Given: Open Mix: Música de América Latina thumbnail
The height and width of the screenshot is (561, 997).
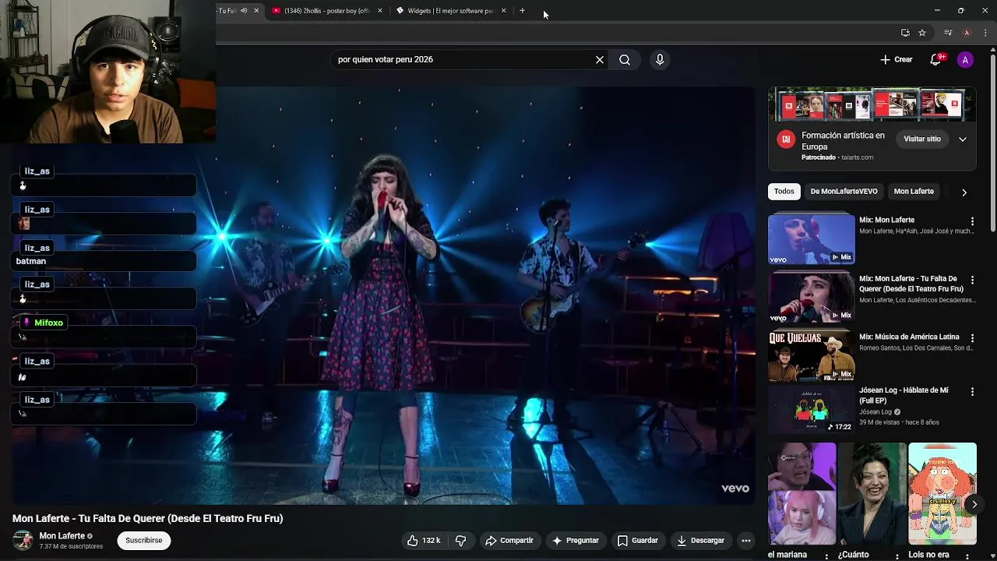Looking at the screenshot, I should pyautogui.click(x=812, y=356).
